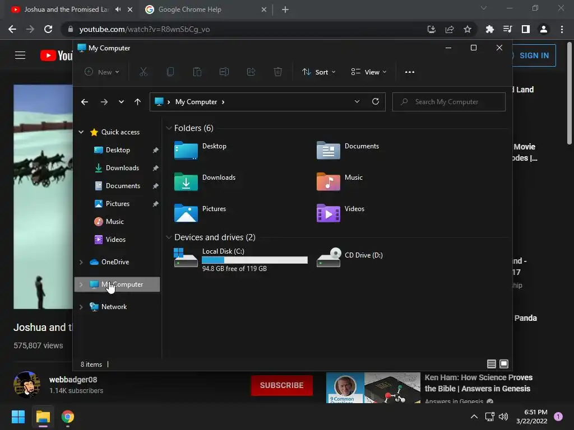Viewport: 574px width, 430px height.
Task: Open clock and date notification area
Action: click(x=532, y=417)
